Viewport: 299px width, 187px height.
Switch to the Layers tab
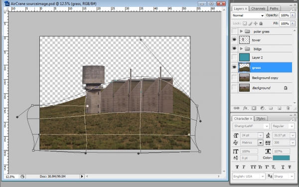pyautogui.click(x=240, y=8)
